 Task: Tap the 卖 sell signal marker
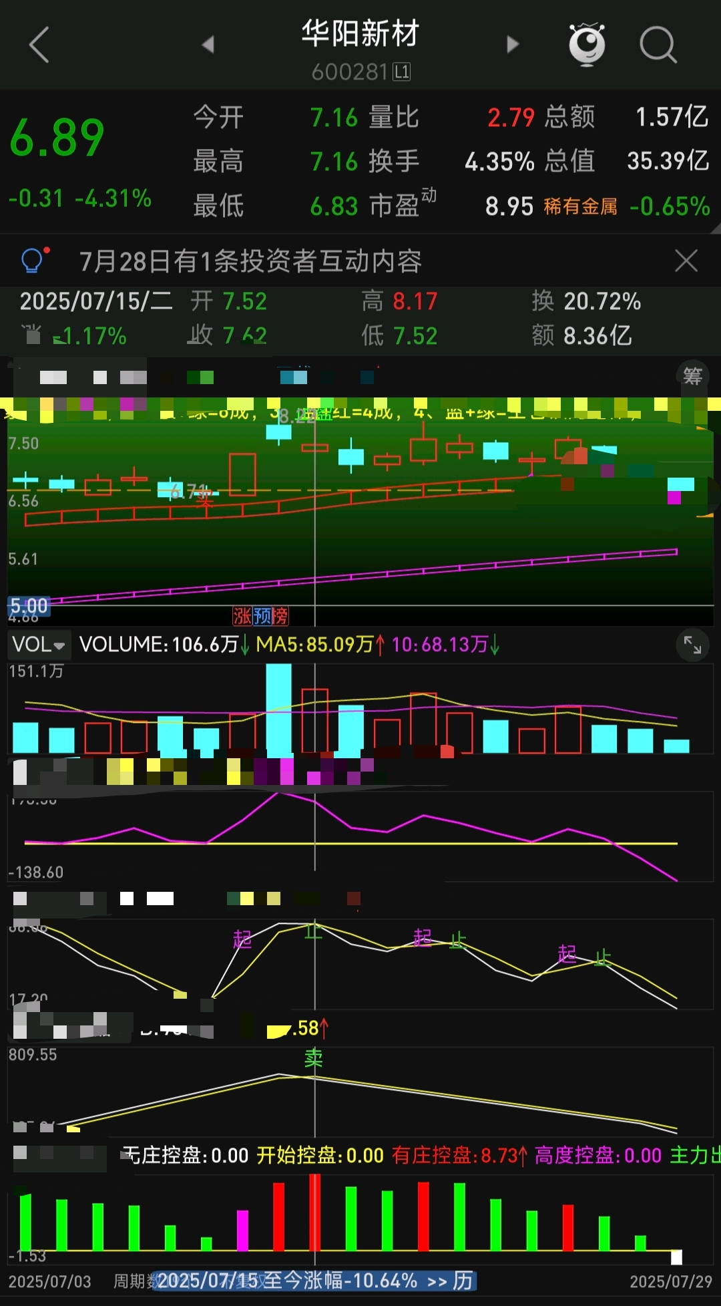(x=313, y=1058)
